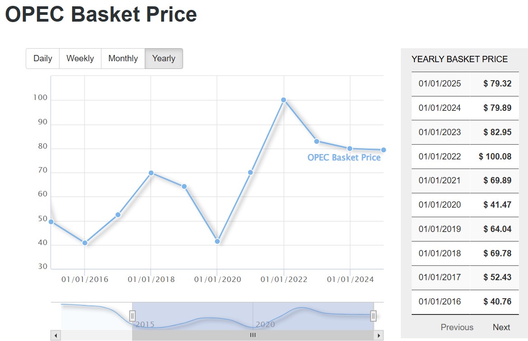Select the 01/01/2025 table row
The height and width of the screenshot is (341, 528).
point(465,84)
